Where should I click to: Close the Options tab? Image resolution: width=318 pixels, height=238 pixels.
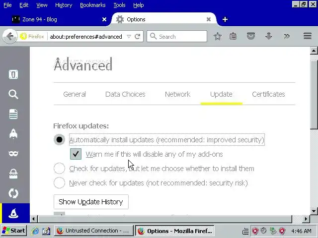click(x=209, y=19)
